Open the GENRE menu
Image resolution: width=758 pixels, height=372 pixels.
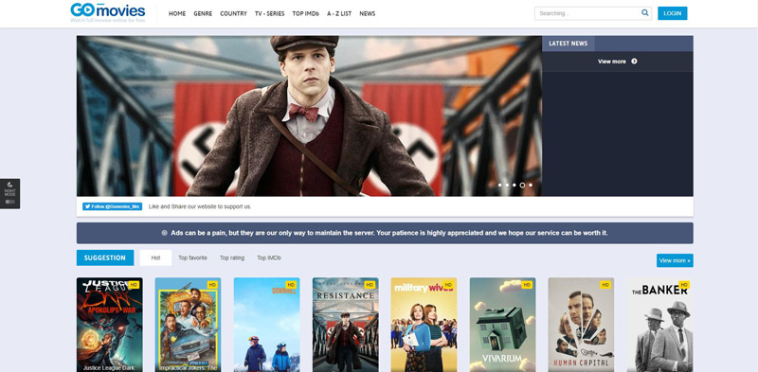click(x=203, y=13)
